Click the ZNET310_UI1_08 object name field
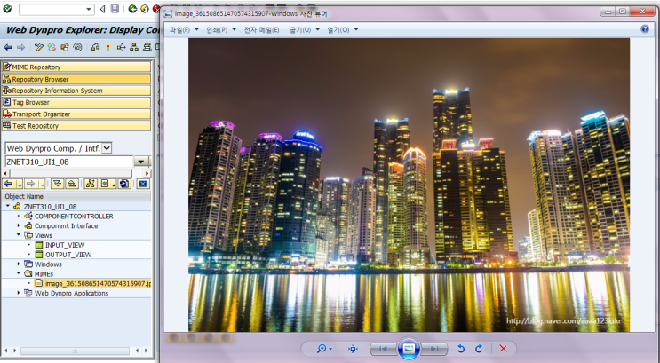 (x=69, y=162)
